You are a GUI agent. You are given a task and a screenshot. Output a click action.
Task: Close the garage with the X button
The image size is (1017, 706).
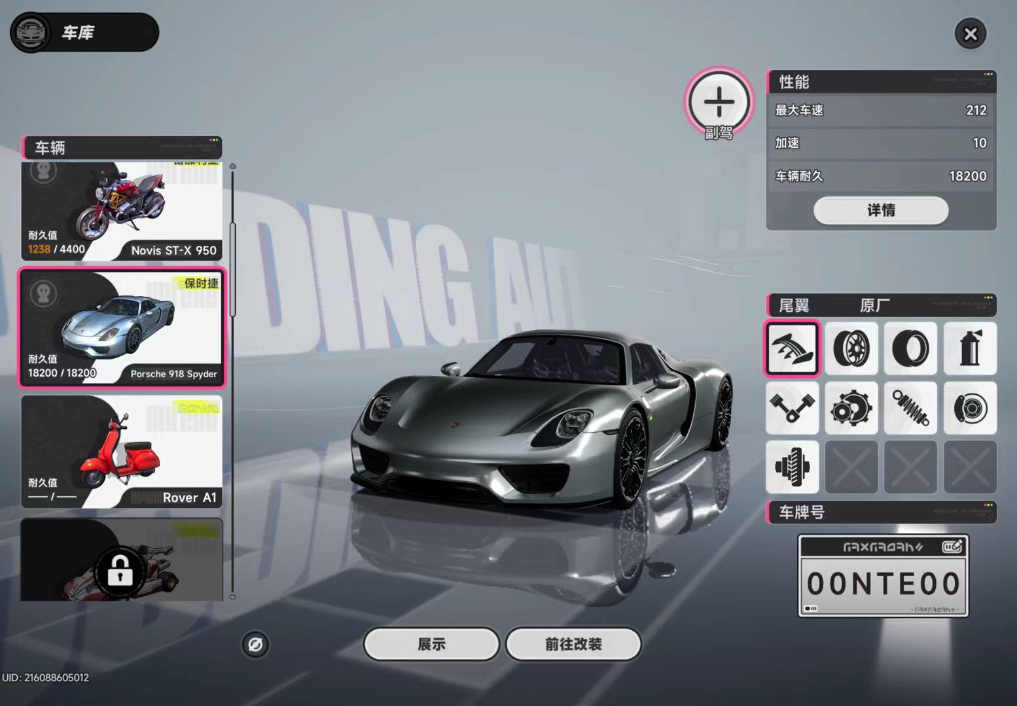click(x=970, y=33)
